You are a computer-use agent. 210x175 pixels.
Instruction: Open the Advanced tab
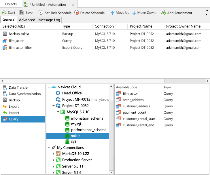click(27, 20)
